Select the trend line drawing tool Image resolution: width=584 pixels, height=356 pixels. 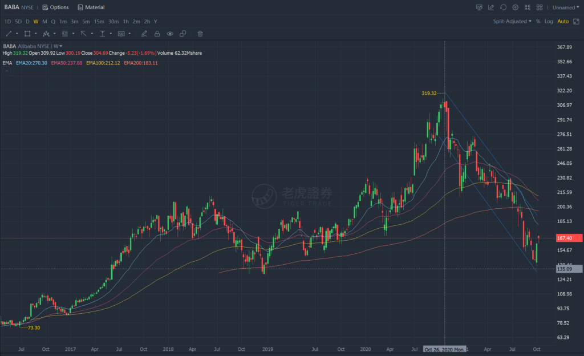click(x=9, y=34)
